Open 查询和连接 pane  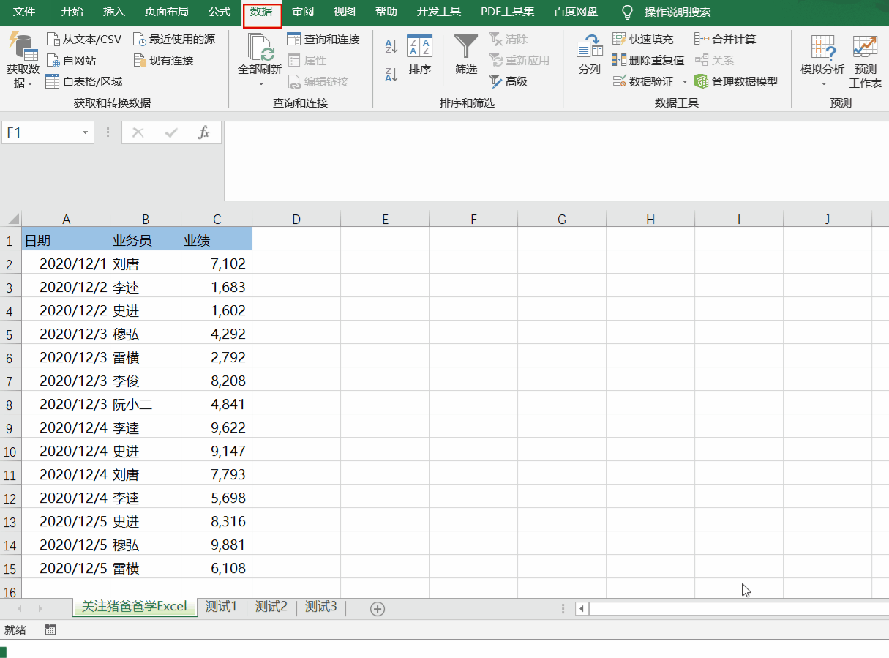tap(323, 39)
